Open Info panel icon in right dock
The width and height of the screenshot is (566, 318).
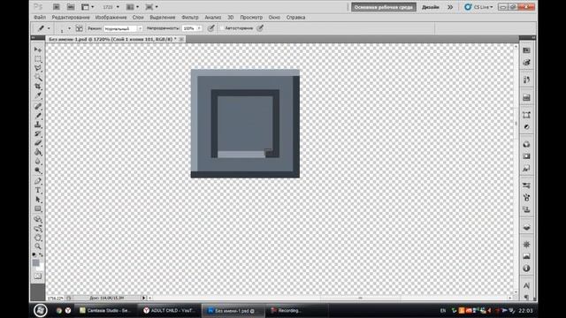click(x=526, y=269)
